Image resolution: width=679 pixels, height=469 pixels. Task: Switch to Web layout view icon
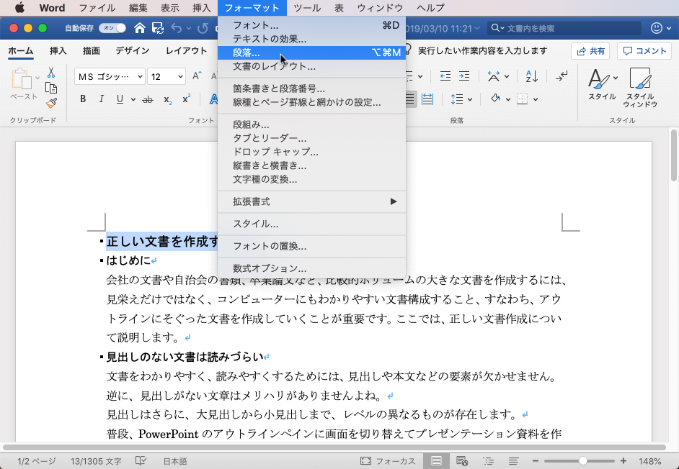(x=462, y=461)
